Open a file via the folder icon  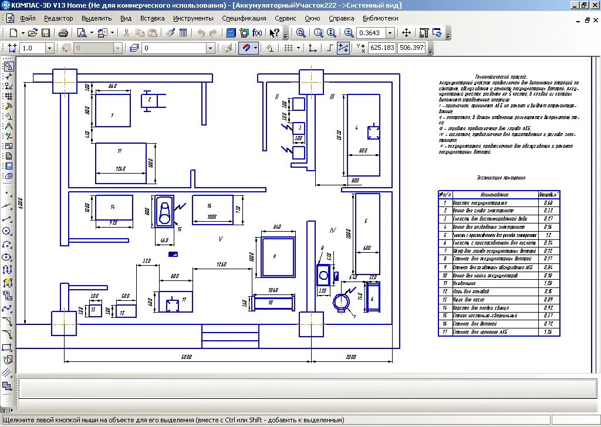click(33, 33)
